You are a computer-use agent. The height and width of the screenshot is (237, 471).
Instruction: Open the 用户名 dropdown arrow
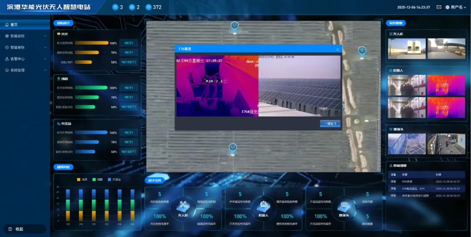[x=465, y=7]
